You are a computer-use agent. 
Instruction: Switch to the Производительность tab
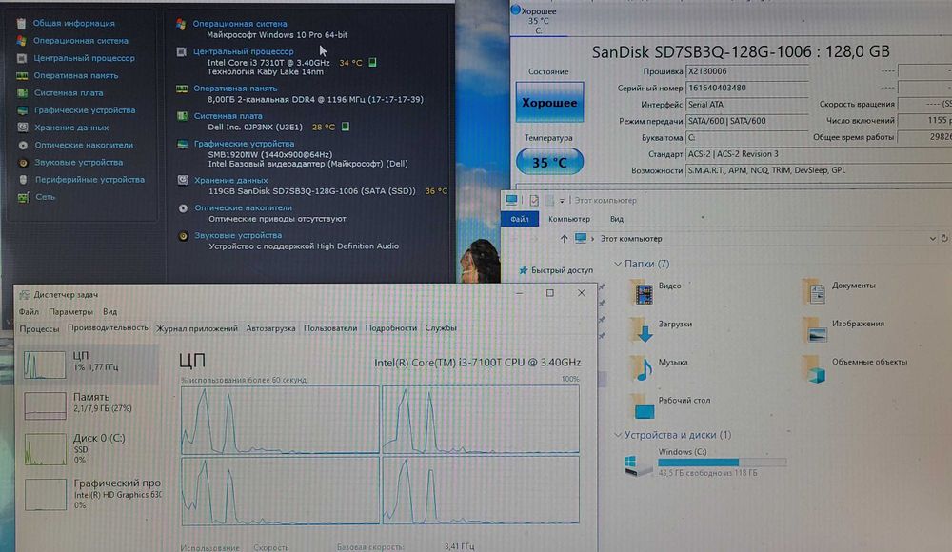coord(108,328)
